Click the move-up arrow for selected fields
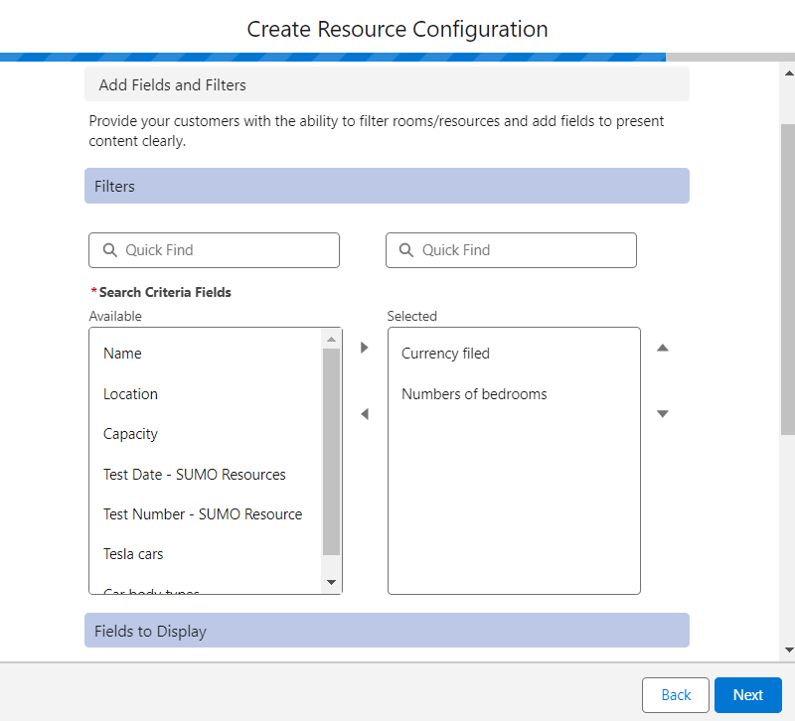795x721 pixels. point(663,348)
